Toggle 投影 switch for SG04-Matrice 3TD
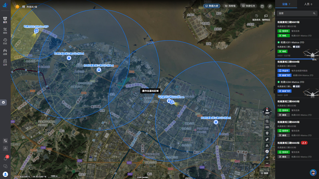 pos(296,86)
